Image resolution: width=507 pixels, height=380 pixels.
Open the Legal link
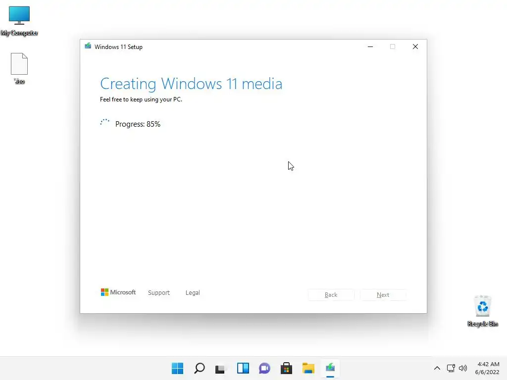click(193, 293)
